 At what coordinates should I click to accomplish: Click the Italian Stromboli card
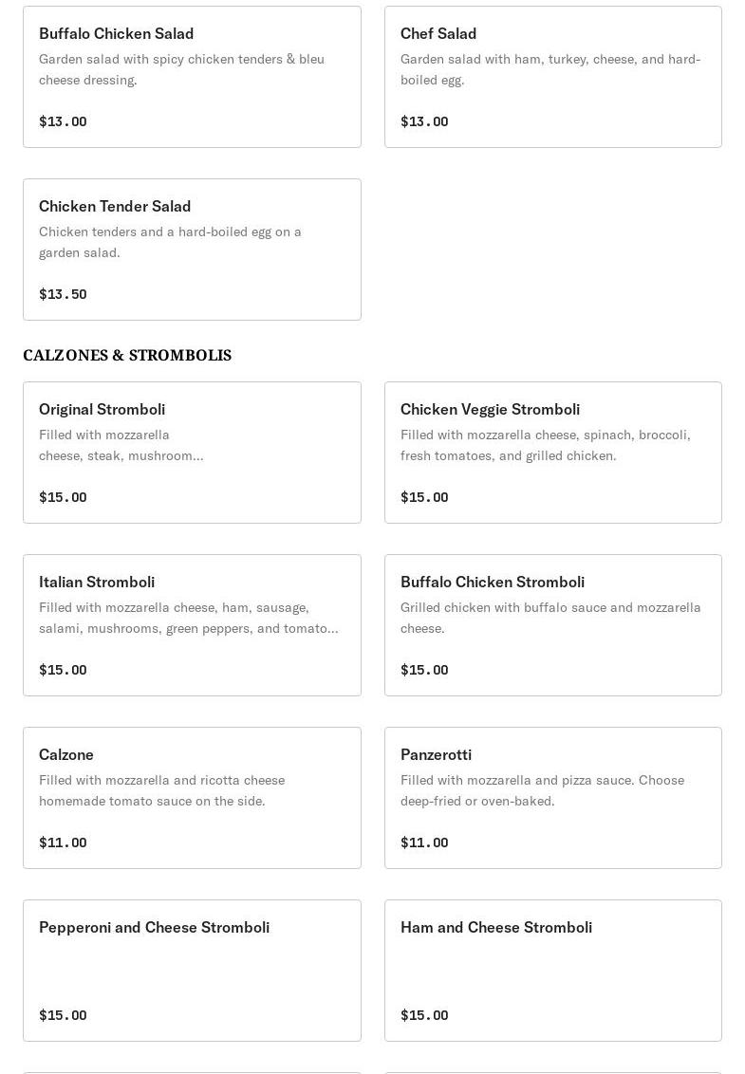pyautogui.click(x=192, y=625)
